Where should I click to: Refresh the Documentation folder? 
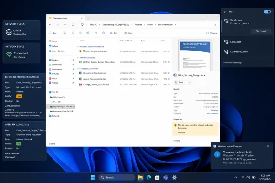73,25
